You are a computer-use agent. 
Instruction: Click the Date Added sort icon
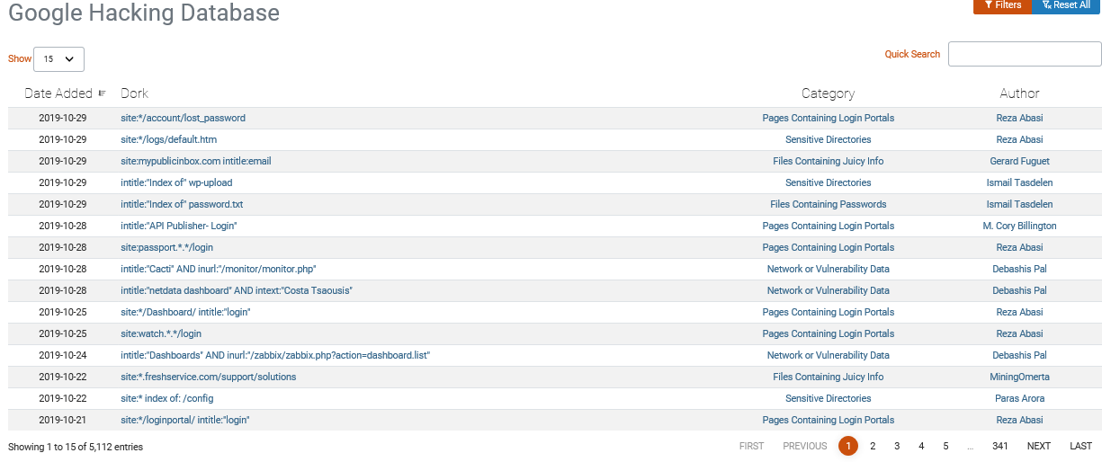point(102,93)
